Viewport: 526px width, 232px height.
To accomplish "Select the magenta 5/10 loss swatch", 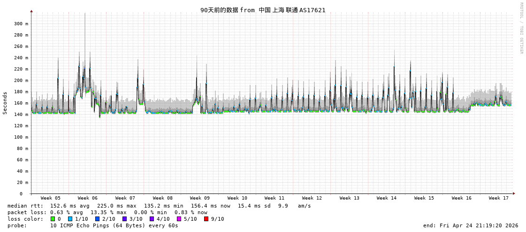I will (x=179, y=219).
